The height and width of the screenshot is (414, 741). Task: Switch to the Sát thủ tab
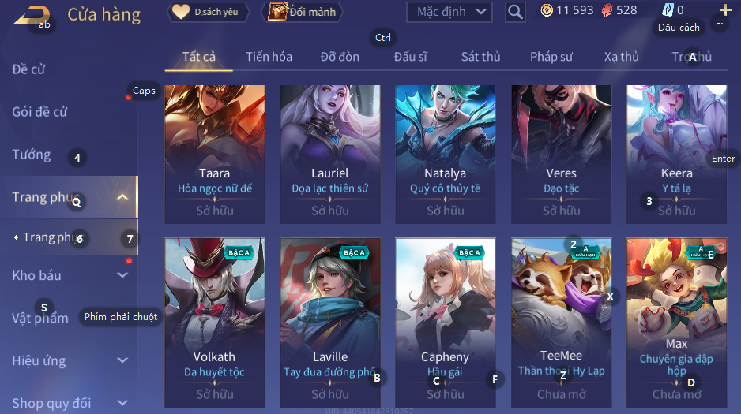[x=480, y=57]
